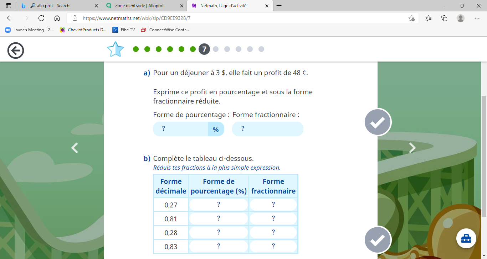Click the percentage answer input field

181,129
